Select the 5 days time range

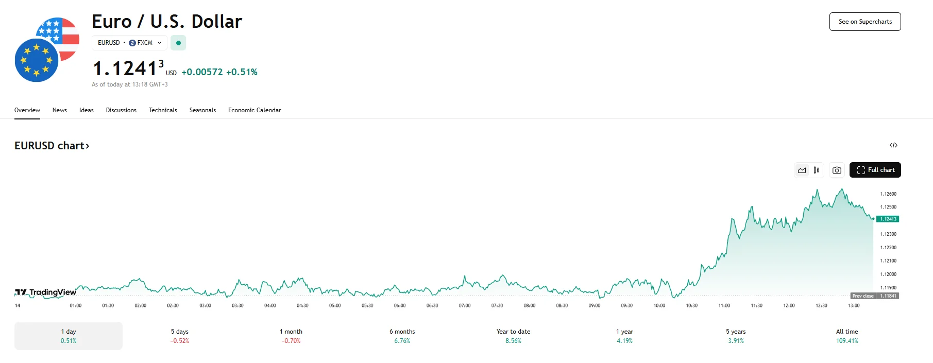point(180,336)
